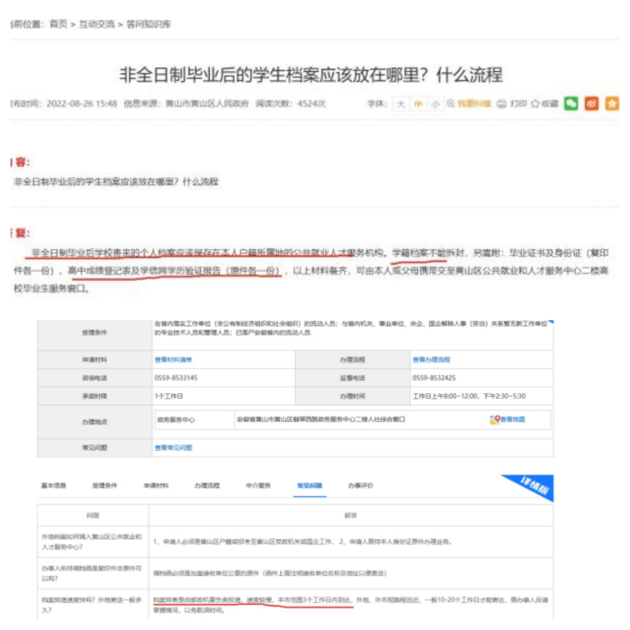Click FAQ question about 档案转递速度

click(92, 605)
